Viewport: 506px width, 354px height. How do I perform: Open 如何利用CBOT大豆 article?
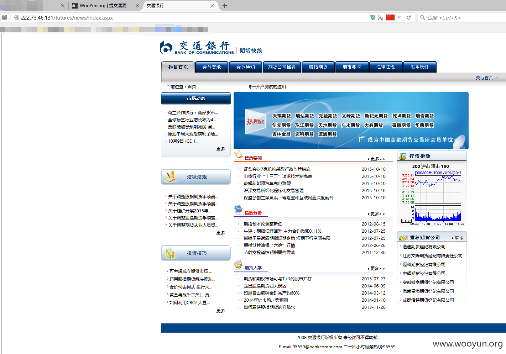pos(189,302)
